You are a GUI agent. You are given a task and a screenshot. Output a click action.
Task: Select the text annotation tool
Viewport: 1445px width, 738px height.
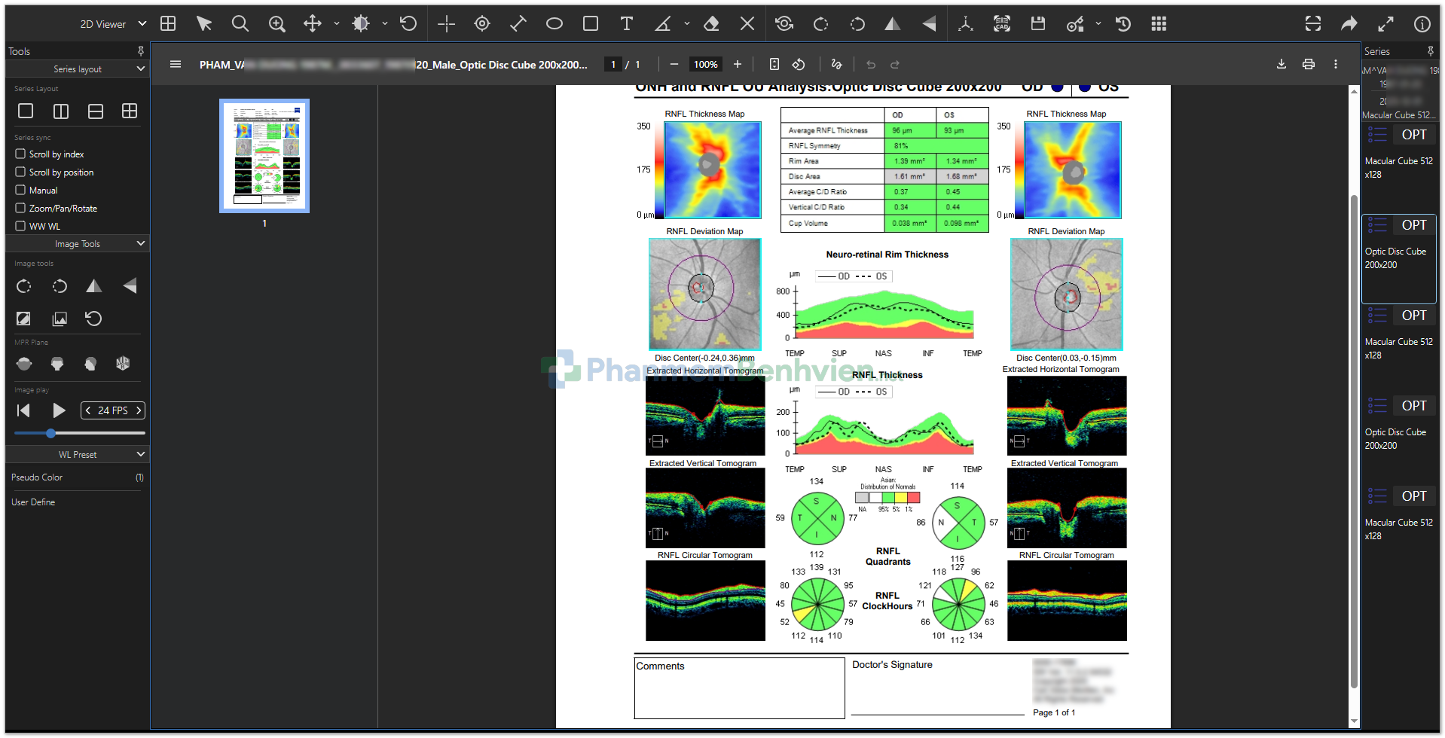tap(626, 24)
